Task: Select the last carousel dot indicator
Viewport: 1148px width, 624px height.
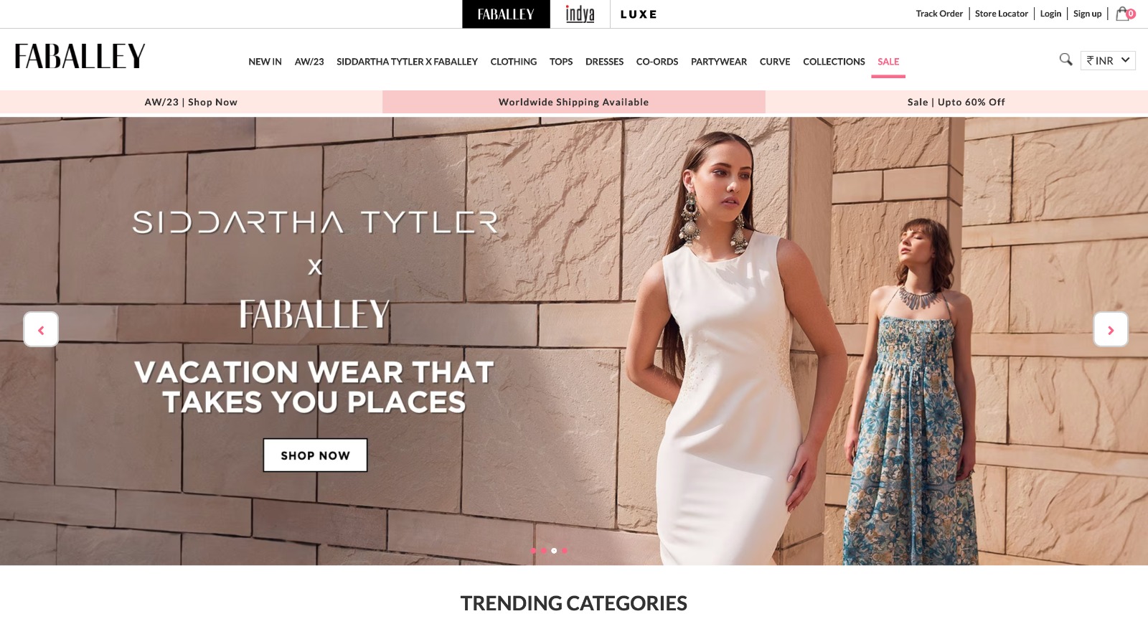Action: (x=565, y=551)
